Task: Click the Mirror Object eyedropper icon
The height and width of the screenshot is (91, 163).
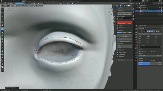Action: [x=161, y=47]
